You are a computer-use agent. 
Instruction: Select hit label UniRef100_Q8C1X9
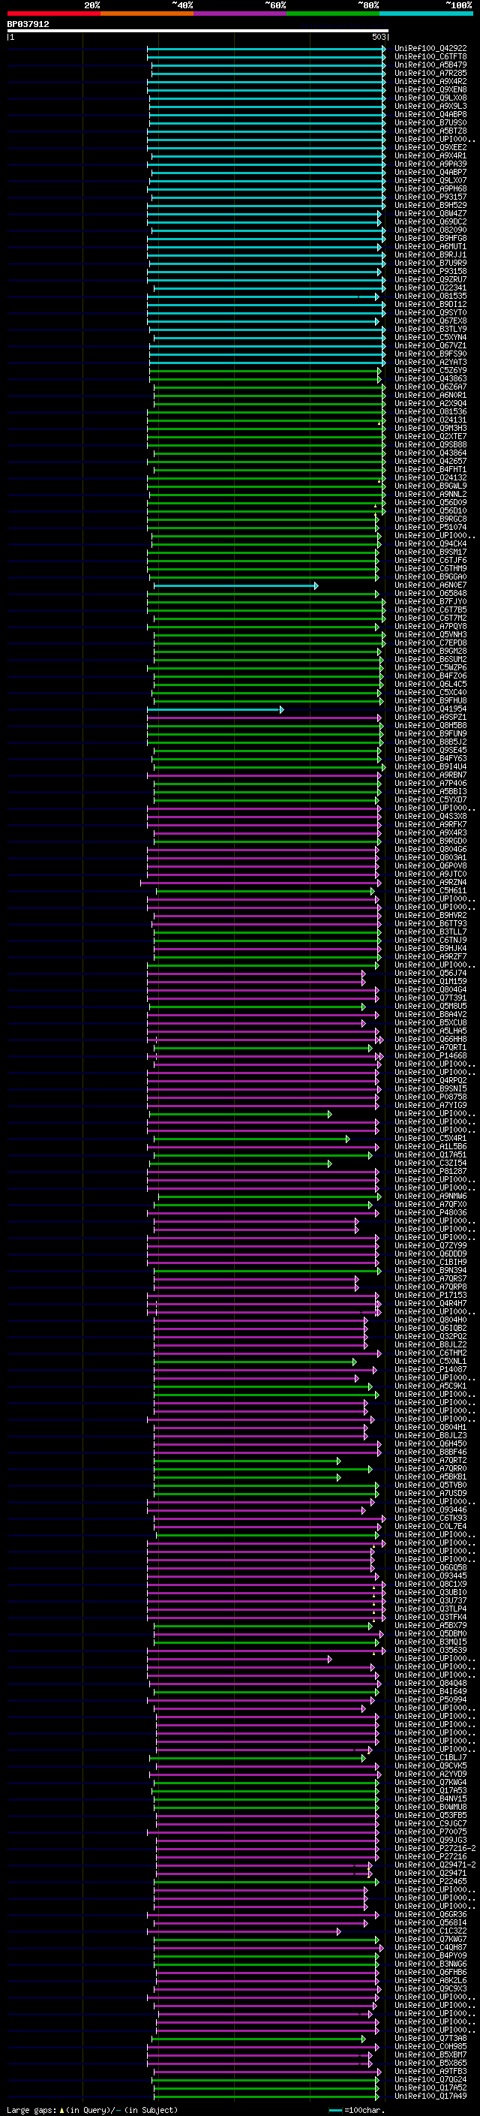[x=430, y=1585]
